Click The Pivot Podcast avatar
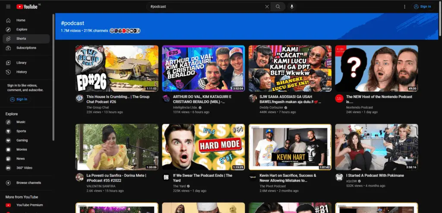 point(253,177)
